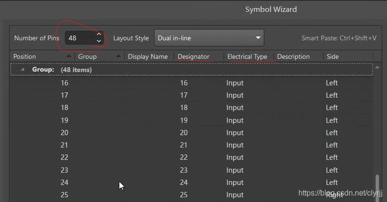Decrease Number of Pins with down arrow
Screen dimensions: 387x202
click(99, 41)
